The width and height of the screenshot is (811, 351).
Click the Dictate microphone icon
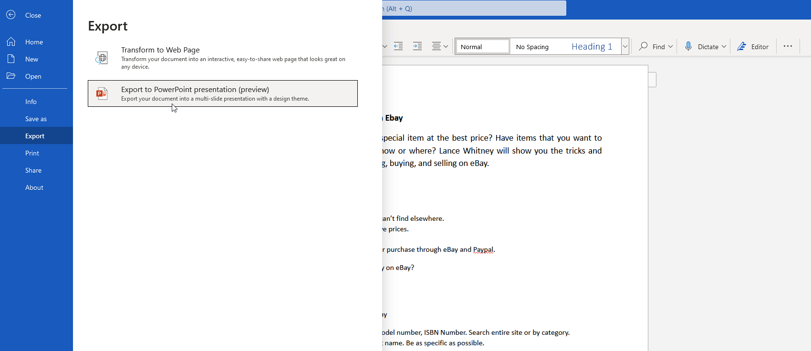pyautogui.click(x=688, y=46)
